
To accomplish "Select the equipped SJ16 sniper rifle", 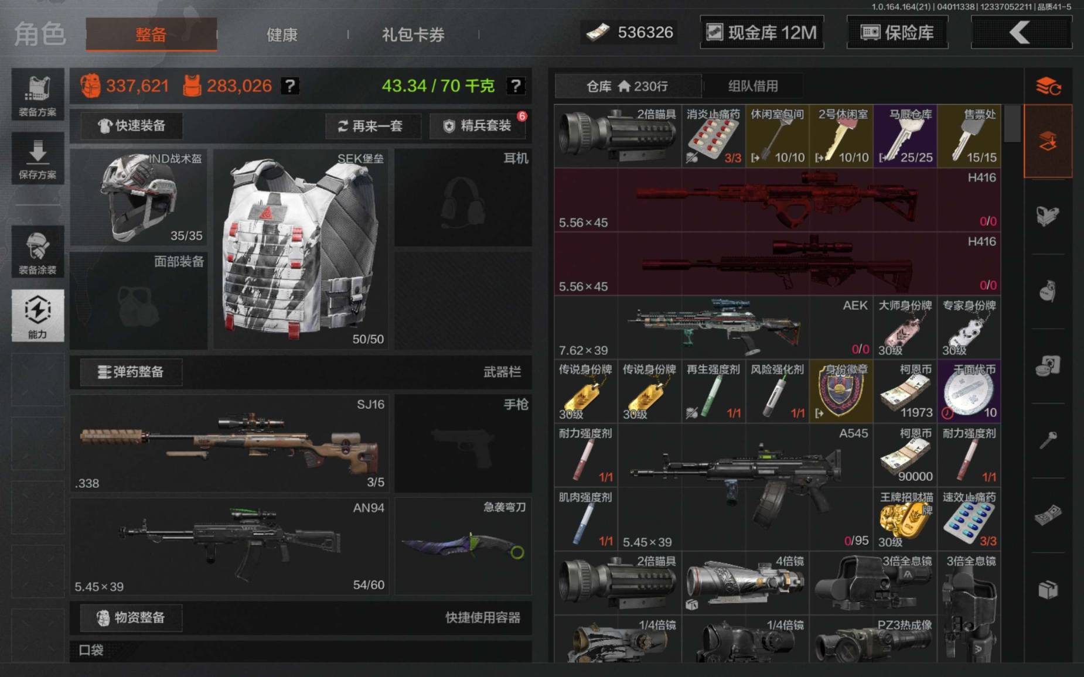I will (x=230, y=444).
